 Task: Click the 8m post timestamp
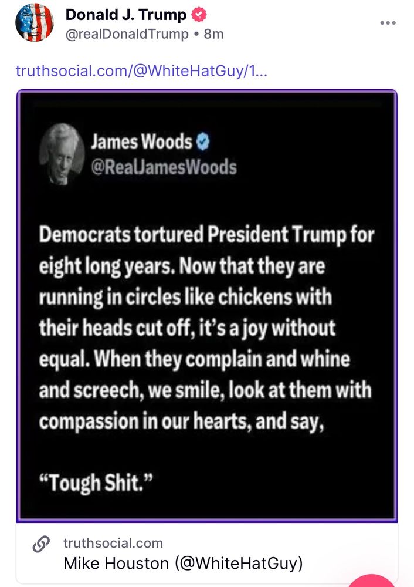point(213,34)
